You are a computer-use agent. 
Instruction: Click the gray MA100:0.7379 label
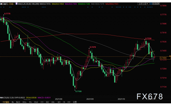tap(98, 4)
